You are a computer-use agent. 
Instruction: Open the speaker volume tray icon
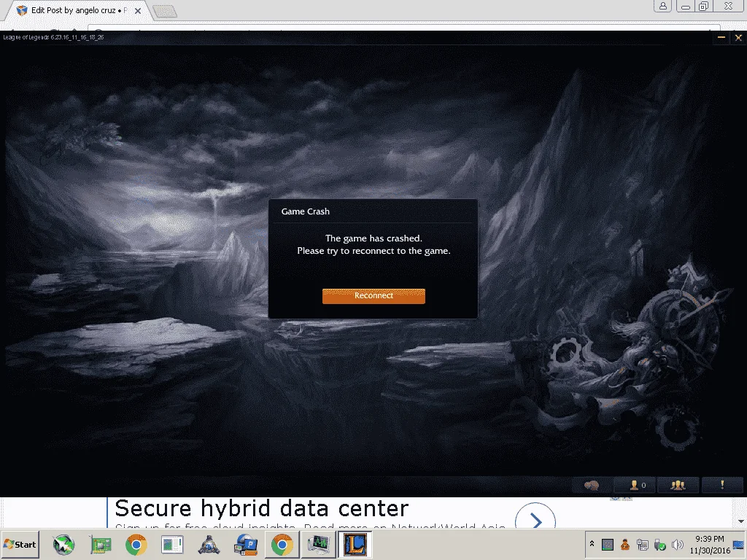point(677,544)
